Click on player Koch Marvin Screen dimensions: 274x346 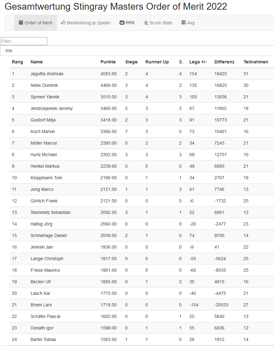(43, 131)
